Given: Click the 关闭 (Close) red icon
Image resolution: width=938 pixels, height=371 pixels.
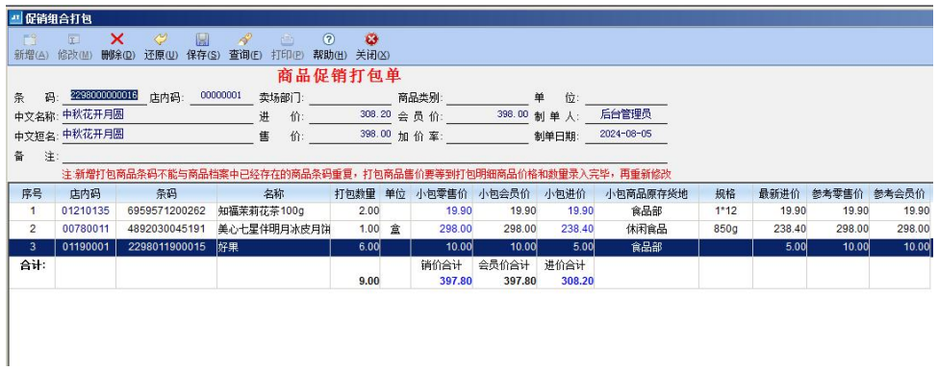Looking at the screenshot, I should (372, 39).
